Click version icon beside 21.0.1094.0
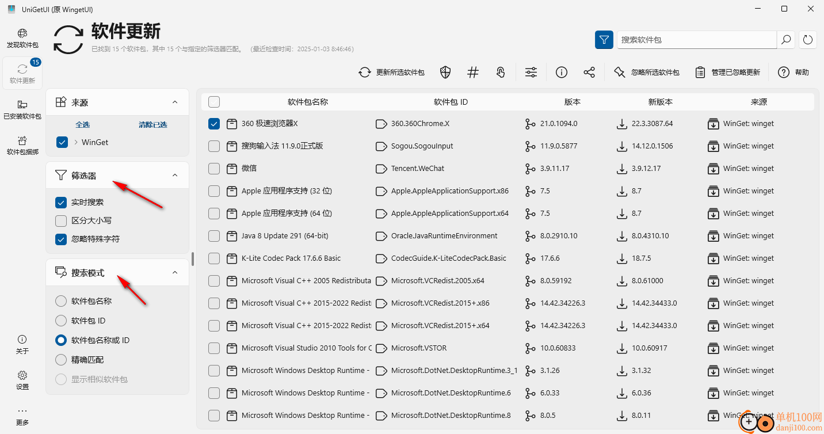 530,124
